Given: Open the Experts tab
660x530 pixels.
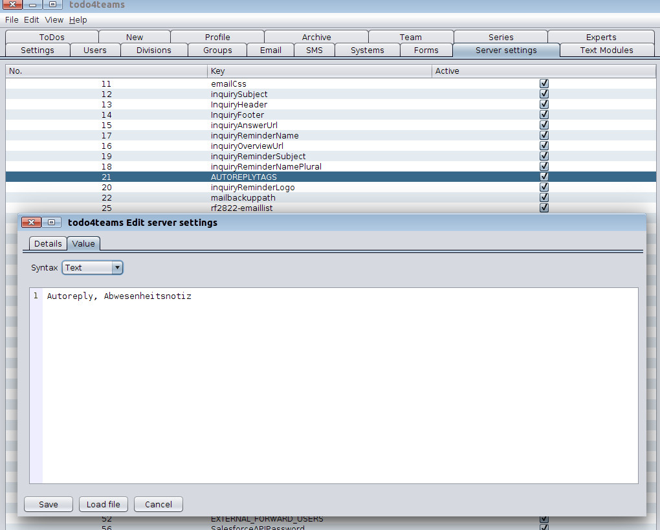Looking at the screenshot, I should 601,37.
